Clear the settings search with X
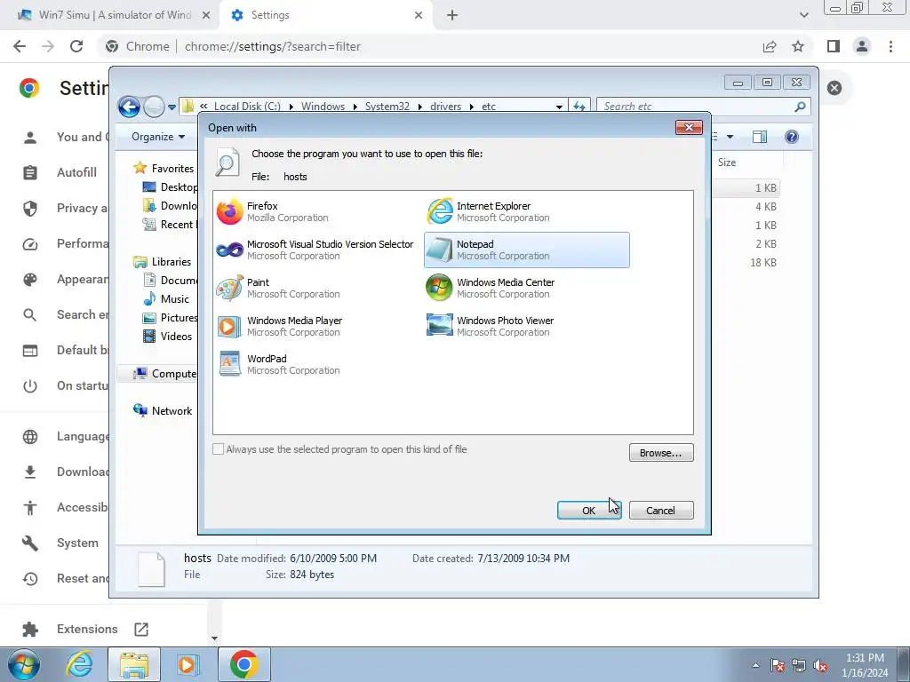 tap(834, 88)
